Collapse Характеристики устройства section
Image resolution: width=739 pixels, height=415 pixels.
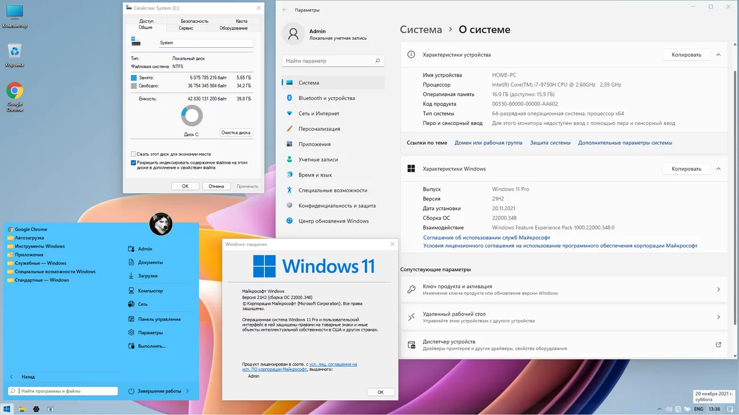(x=718, y=55)
